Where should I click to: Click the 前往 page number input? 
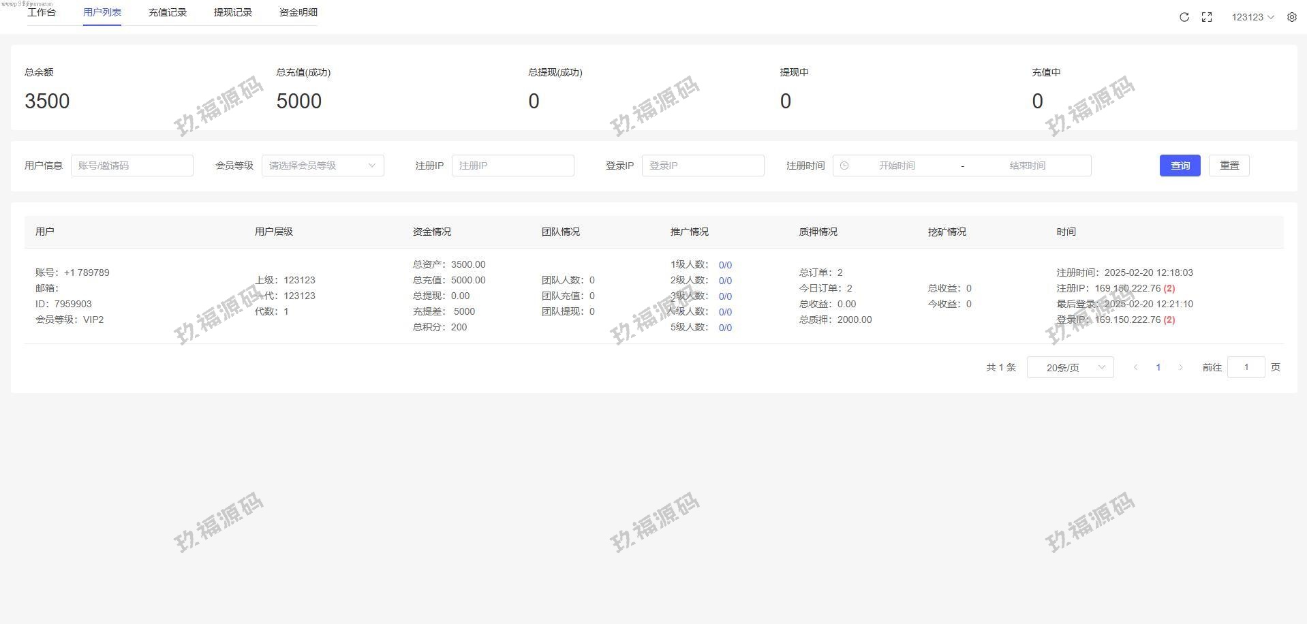click(x=1246, y=367)
